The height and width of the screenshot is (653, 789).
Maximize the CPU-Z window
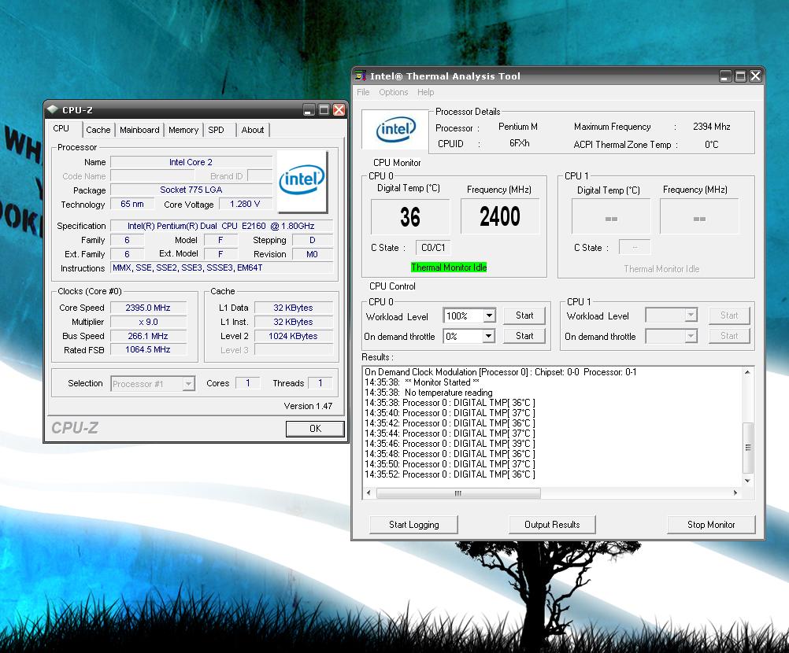pyautogui.click(x=324, y=109)
